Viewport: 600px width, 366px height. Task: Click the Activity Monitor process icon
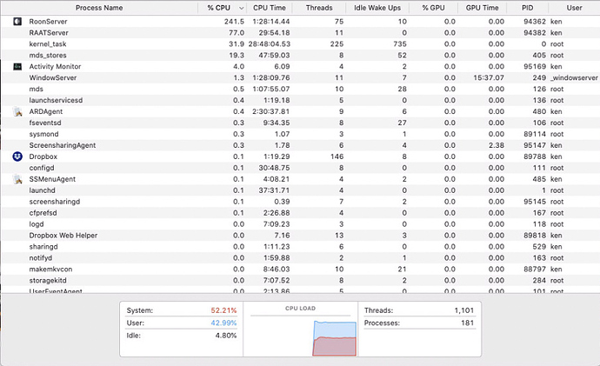click(x=17, y=67)
